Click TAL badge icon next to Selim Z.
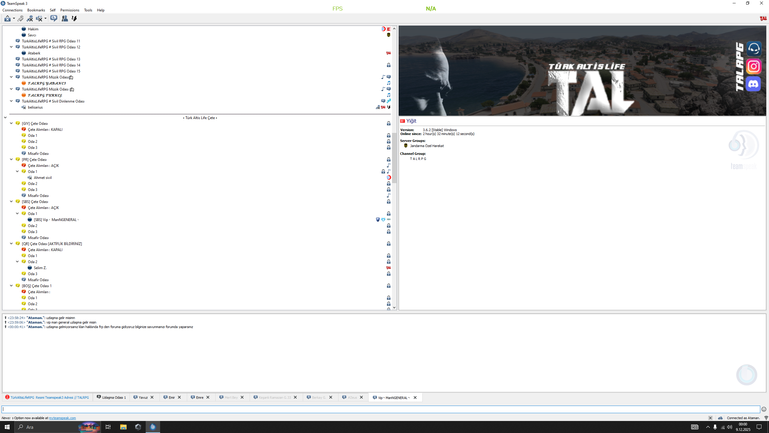This screenshot has width=769, height=433. click(388, 268)
